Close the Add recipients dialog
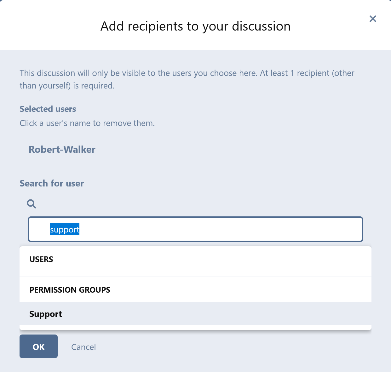This screenshot has height=372, width=391. click(x=373, y=19)
